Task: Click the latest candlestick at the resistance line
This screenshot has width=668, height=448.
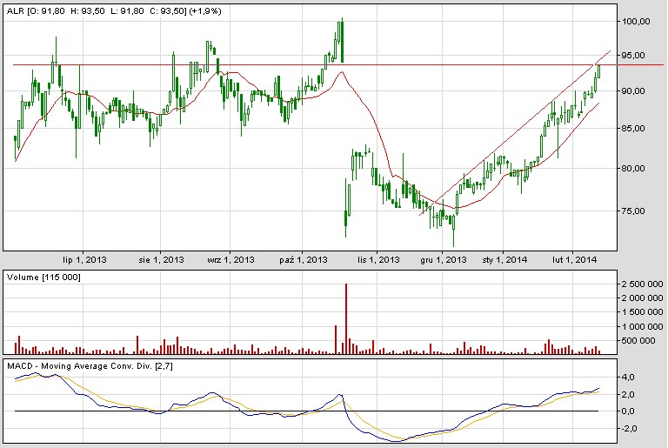Action: click(x=599, y=71)
